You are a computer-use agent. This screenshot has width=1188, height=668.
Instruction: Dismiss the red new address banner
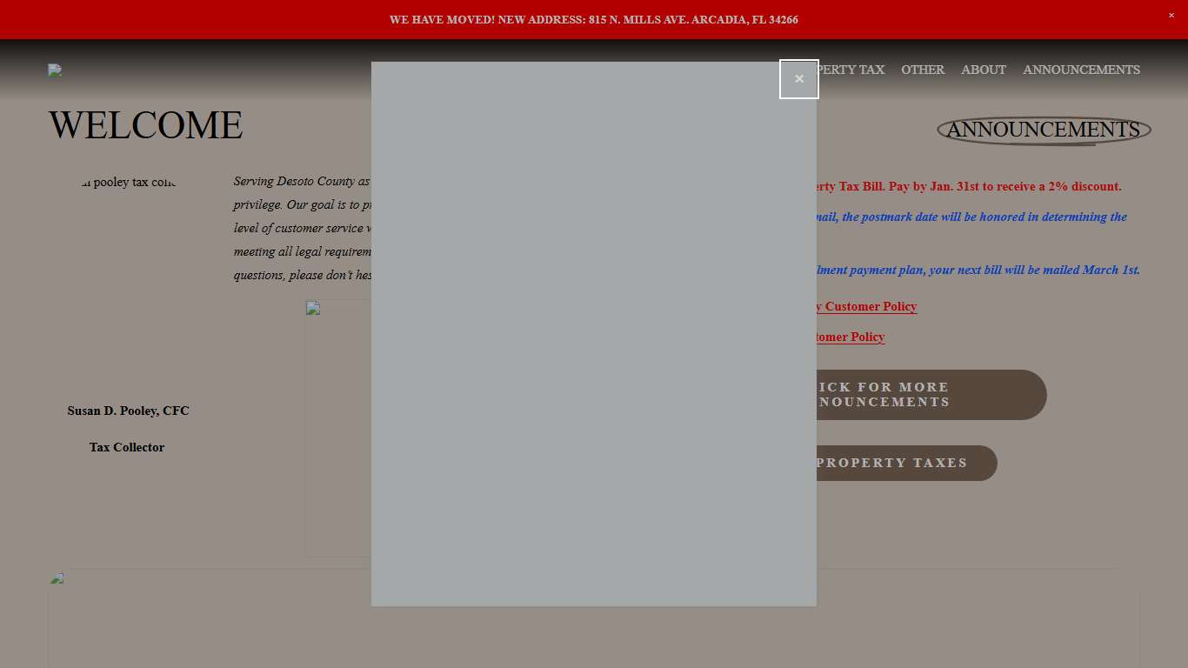pos(1171,16)
